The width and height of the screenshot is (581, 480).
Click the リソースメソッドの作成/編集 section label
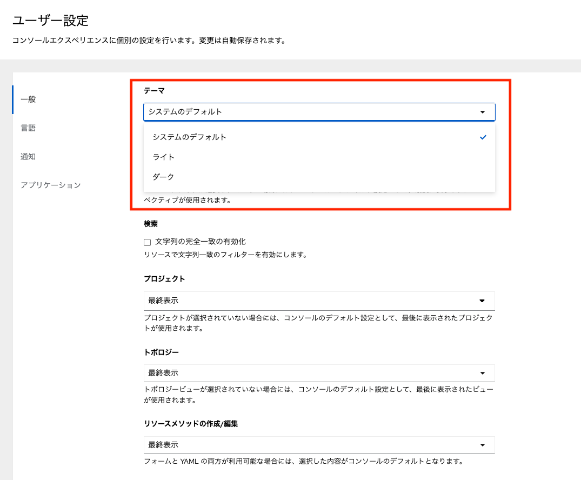coord(191,424)
